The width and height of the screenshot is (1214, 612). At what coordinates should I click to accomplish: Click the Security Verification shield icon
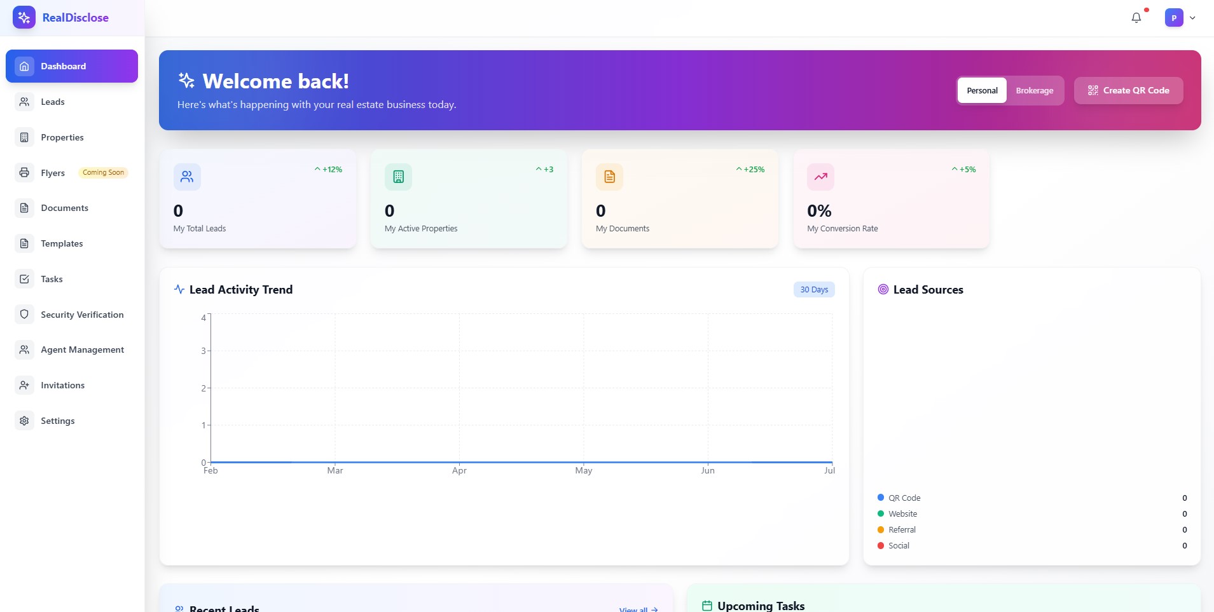coord(24,314)
